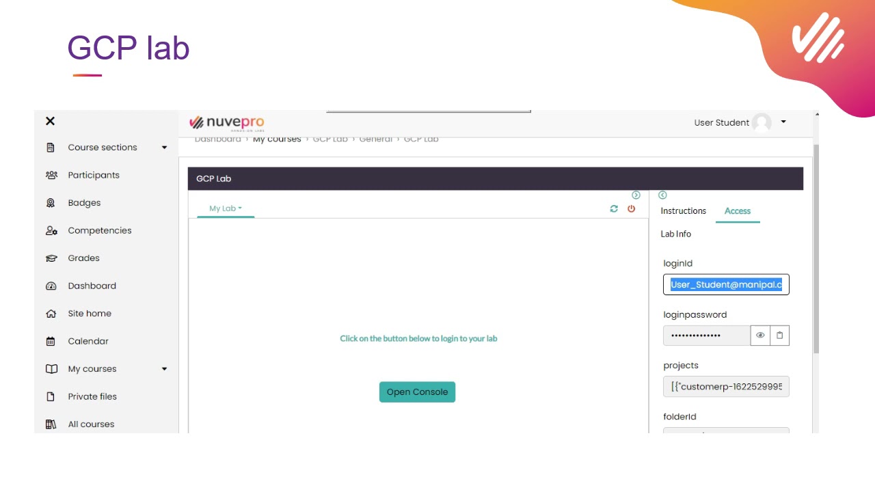This screenshot has height=492, width=875.
Task: Click the 'Click on the button below' message
Action: coord(418,339)
